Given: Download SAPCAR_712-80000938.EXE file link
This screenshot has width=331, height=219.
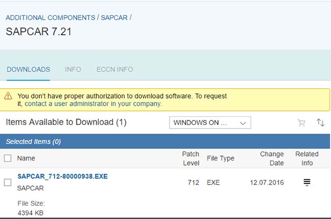Looking at the screenshot, I should click(63, 176).
